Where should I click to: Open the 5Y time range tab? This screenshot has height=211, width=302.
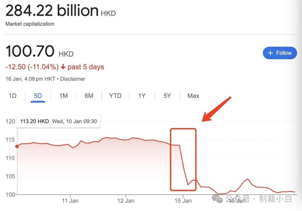coord(167,96)
